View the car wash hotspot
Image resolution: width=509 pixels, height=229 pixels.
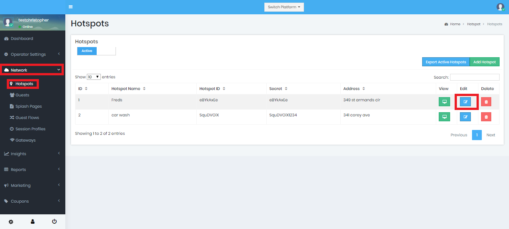tap(444, 117)
